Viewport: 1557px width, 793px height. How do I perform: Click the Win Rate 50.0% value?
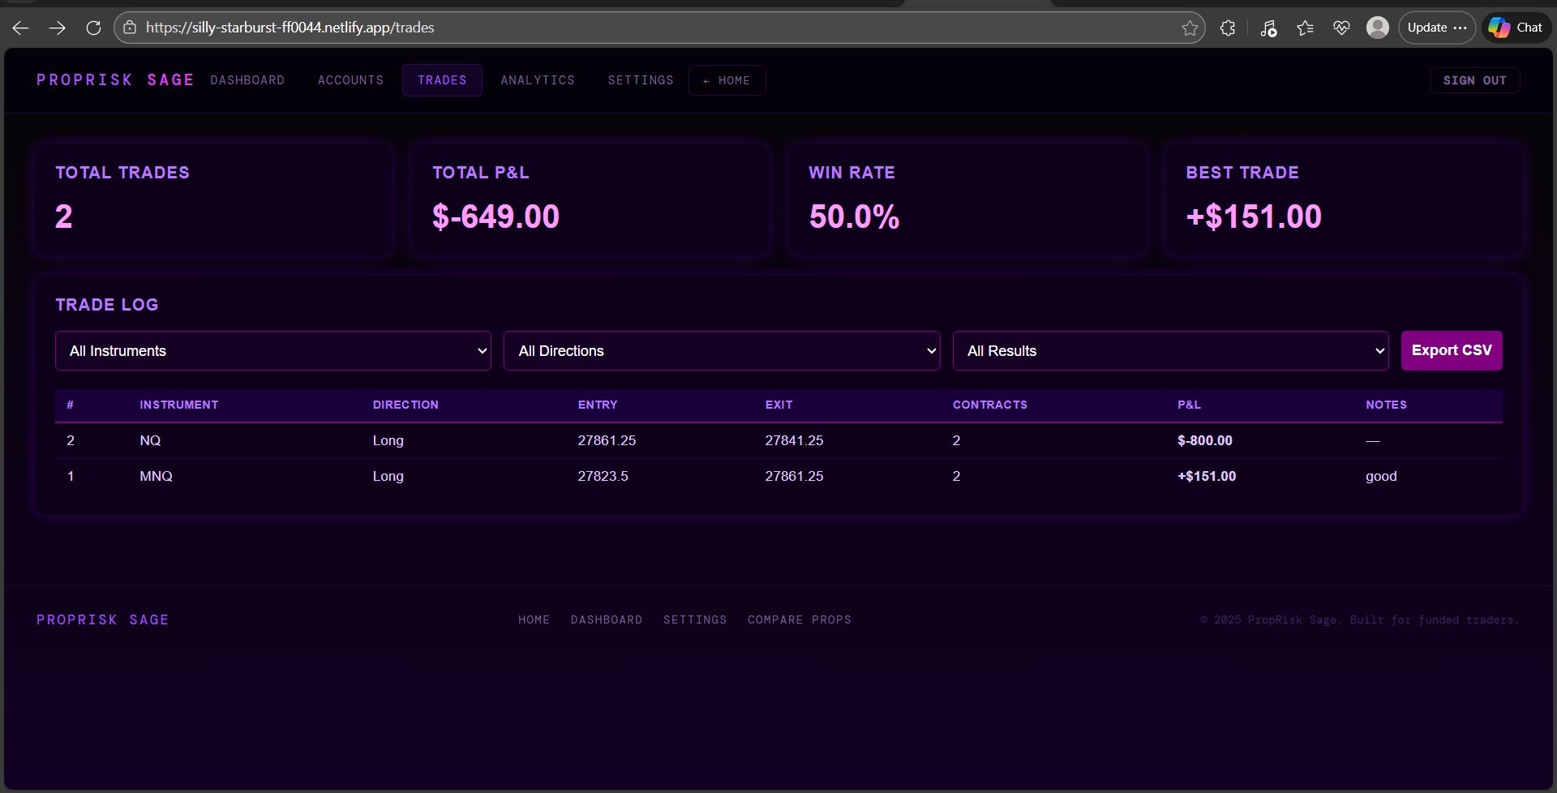[x=854, y=216]
